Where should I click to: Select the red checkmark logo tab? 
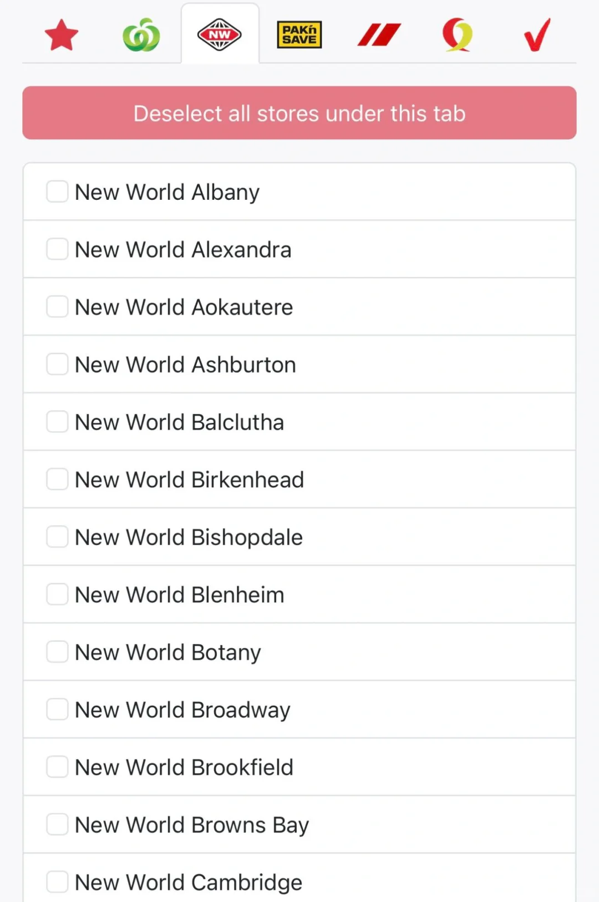[x=537, y=35]
